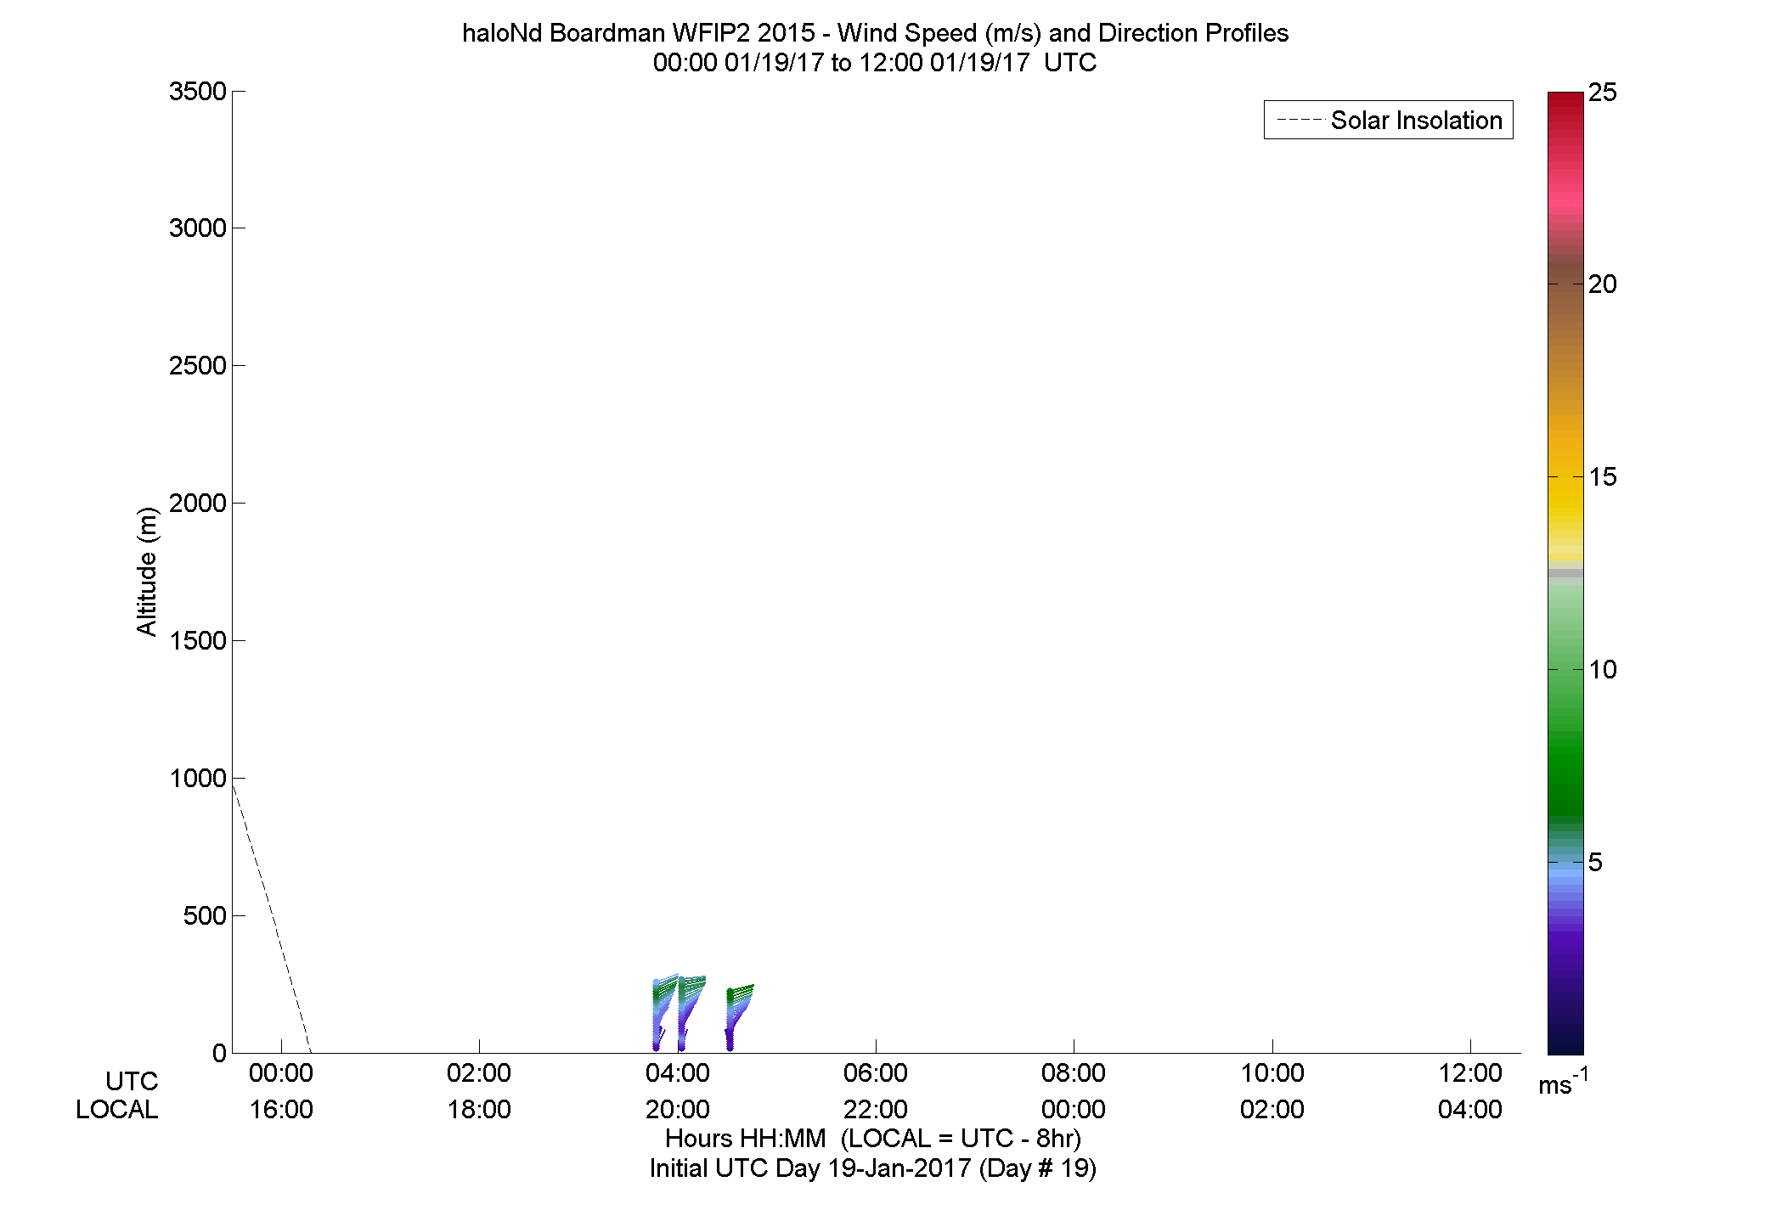Click the LOCAL 16:00 time label
Viewport: 1782px width, 1210px height.
pos(281,1110)
